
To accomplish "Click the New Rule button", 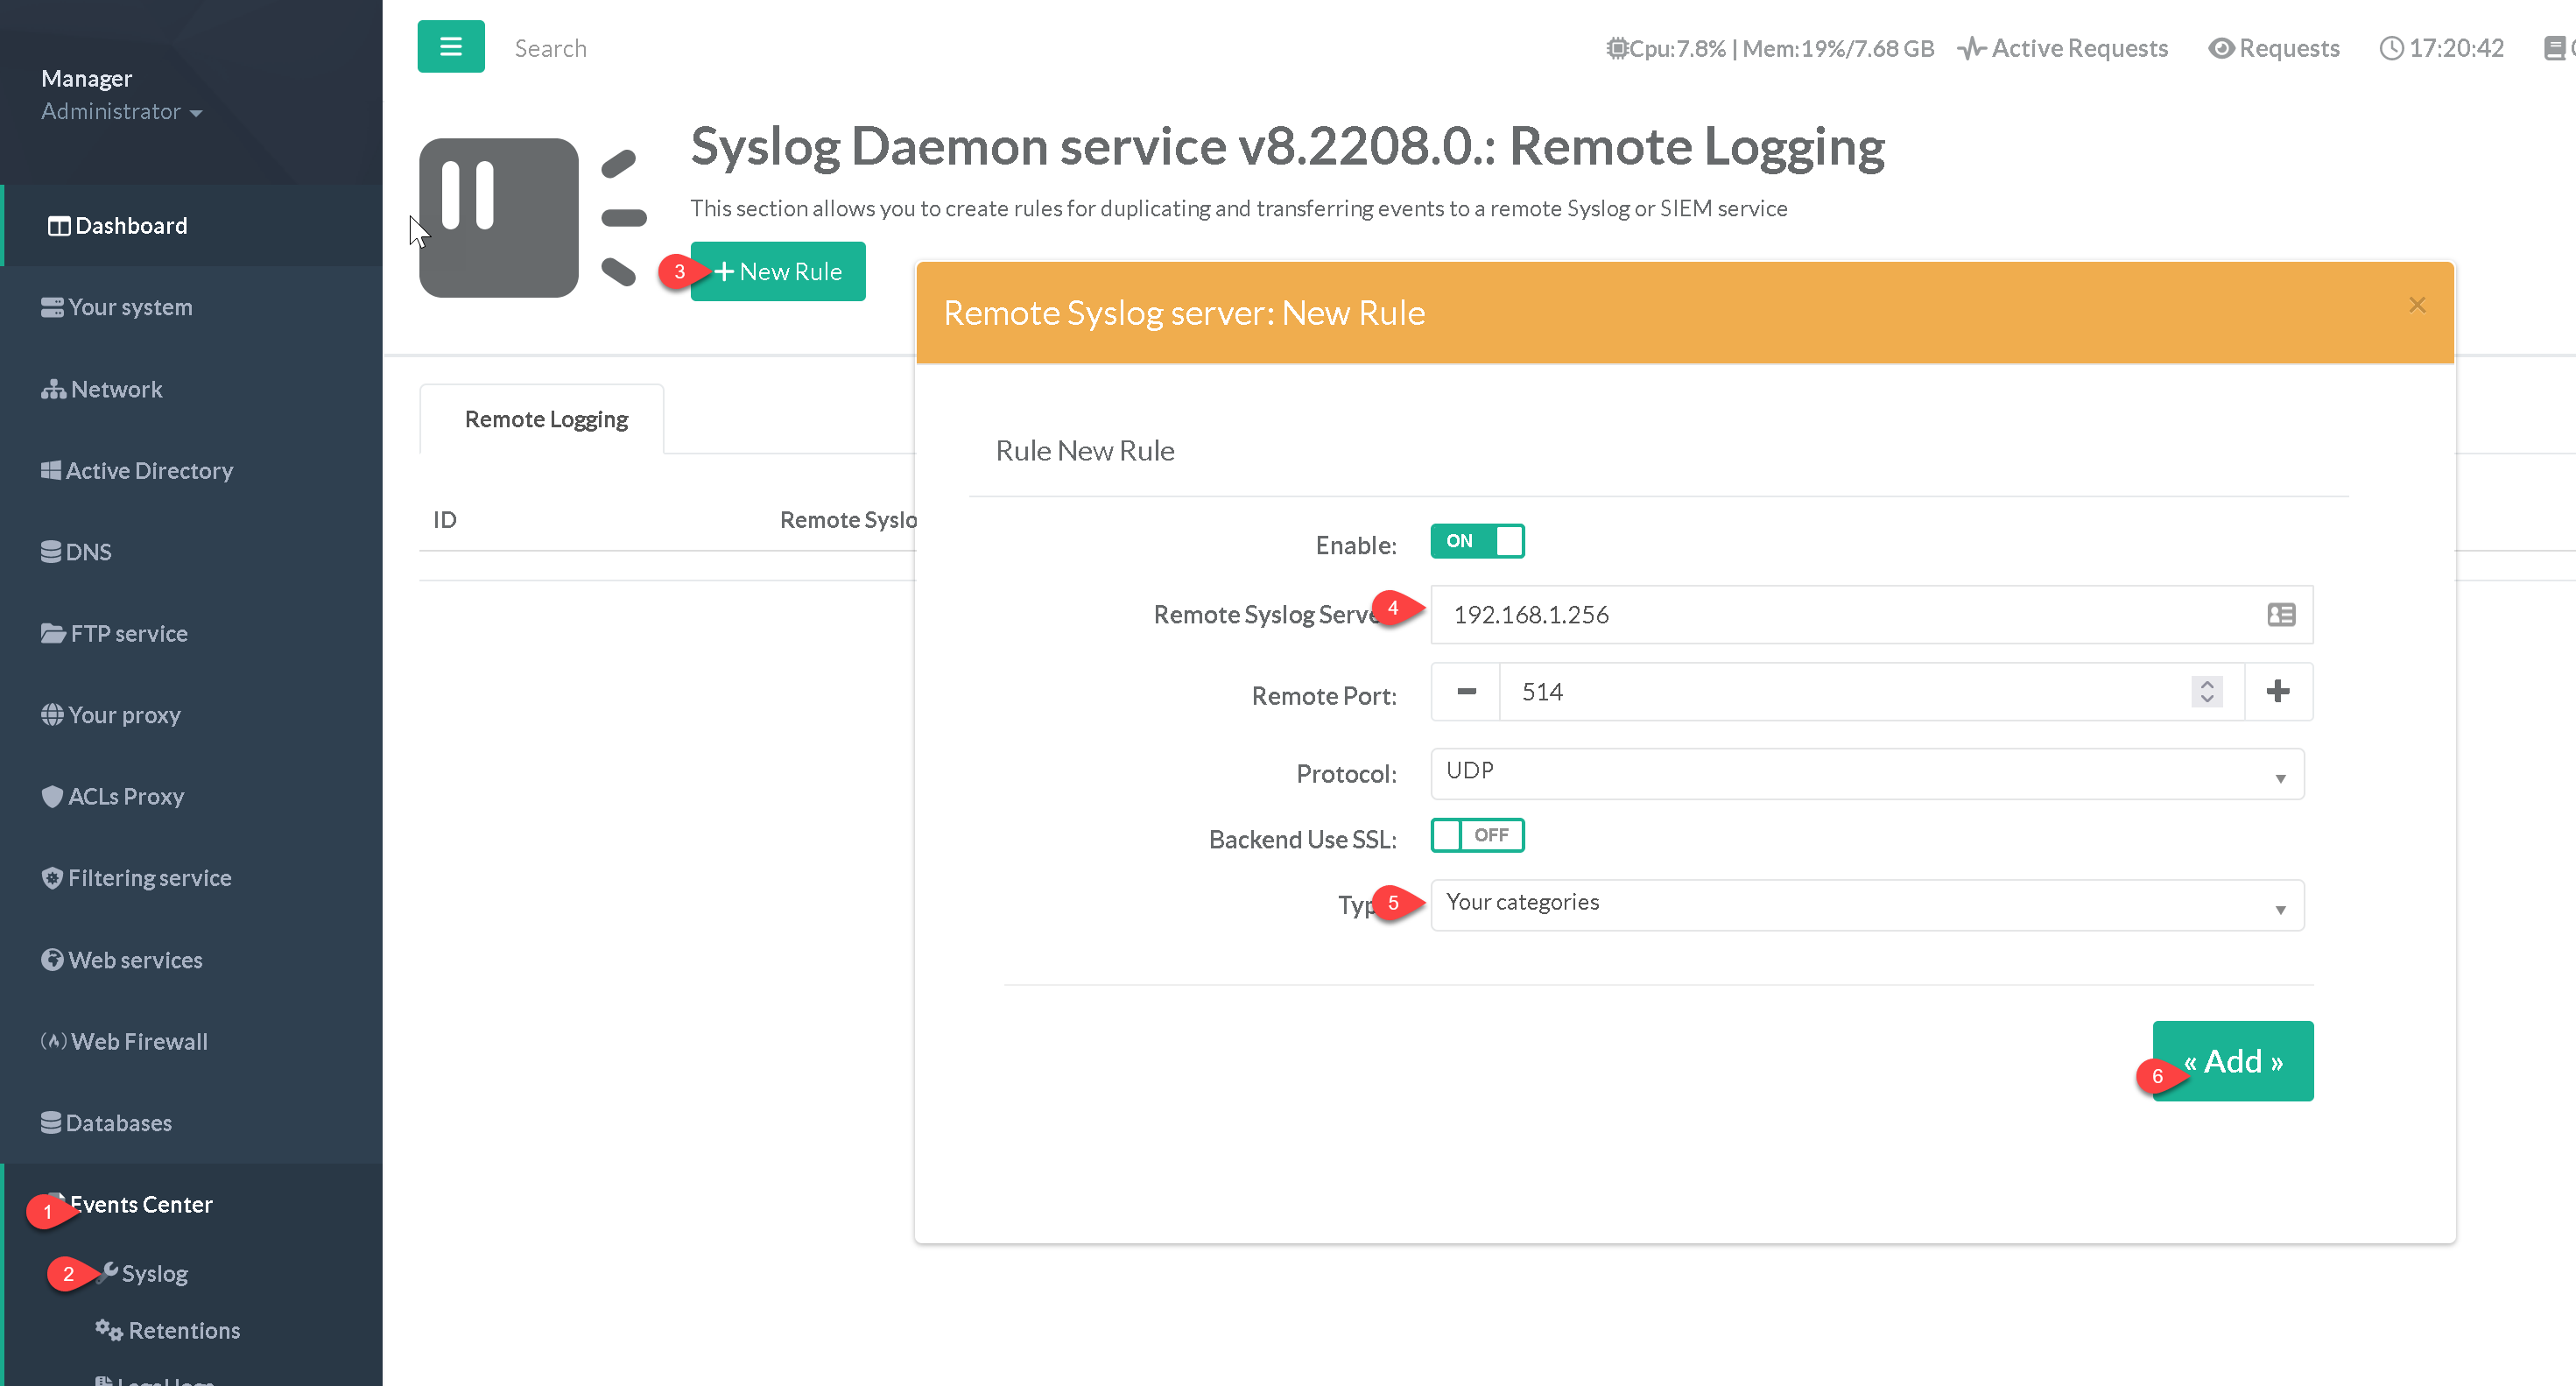I will [778, 271].
